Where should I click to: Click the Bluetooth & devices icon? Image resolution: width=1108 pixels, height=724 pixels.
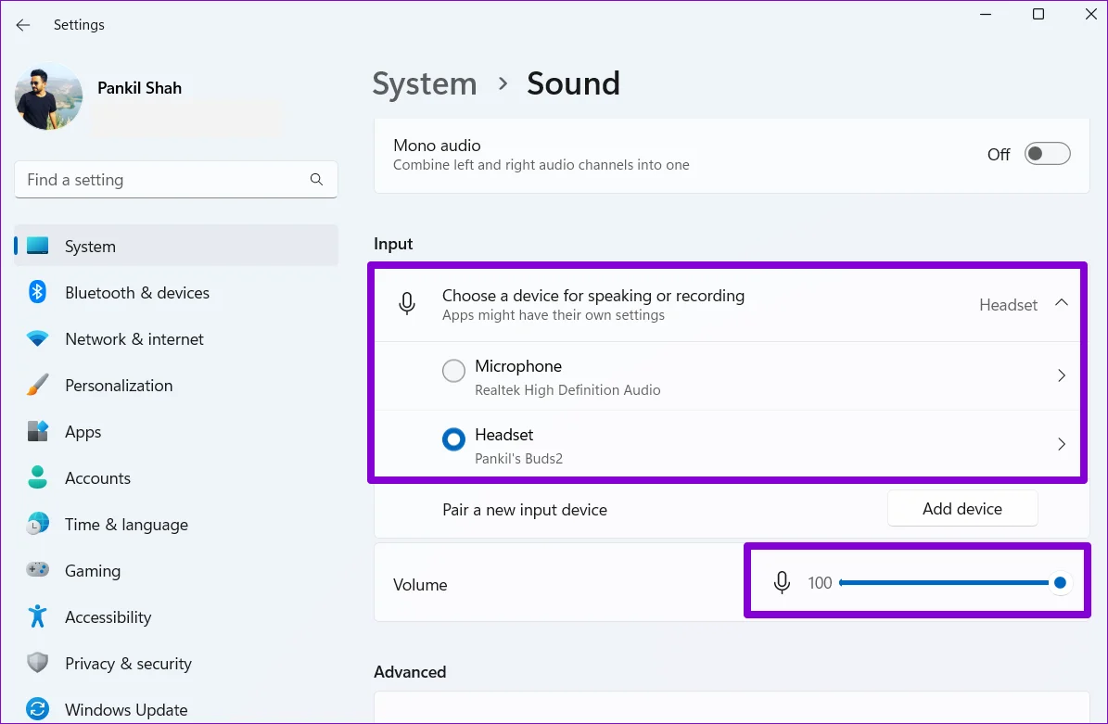[x=37, y=293]
